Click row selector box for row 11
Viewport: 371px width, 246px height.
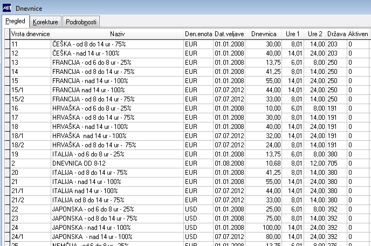(8, 44)
